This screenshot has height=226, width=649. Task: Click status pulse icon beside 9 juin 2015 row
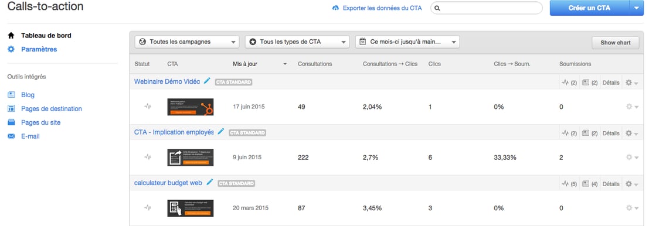[x=148, y=157]
